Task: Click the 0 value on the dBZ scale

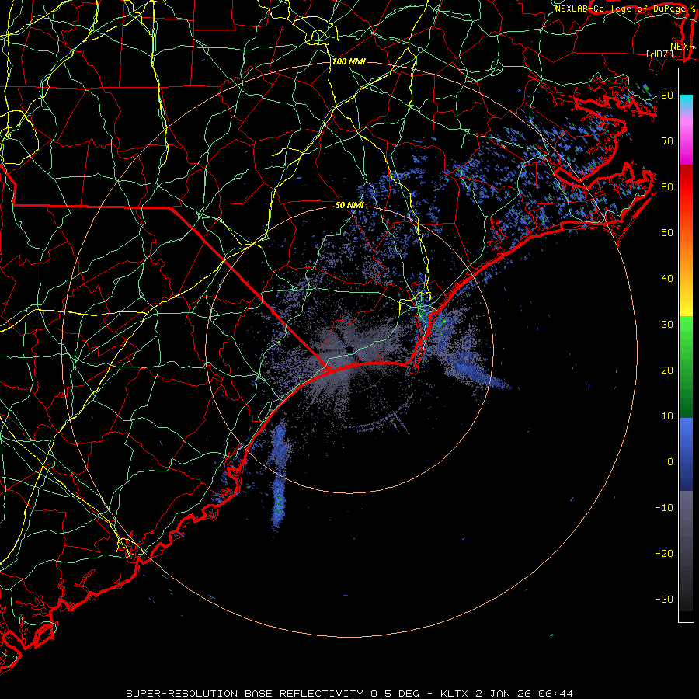Action: [x=670, y=462]
